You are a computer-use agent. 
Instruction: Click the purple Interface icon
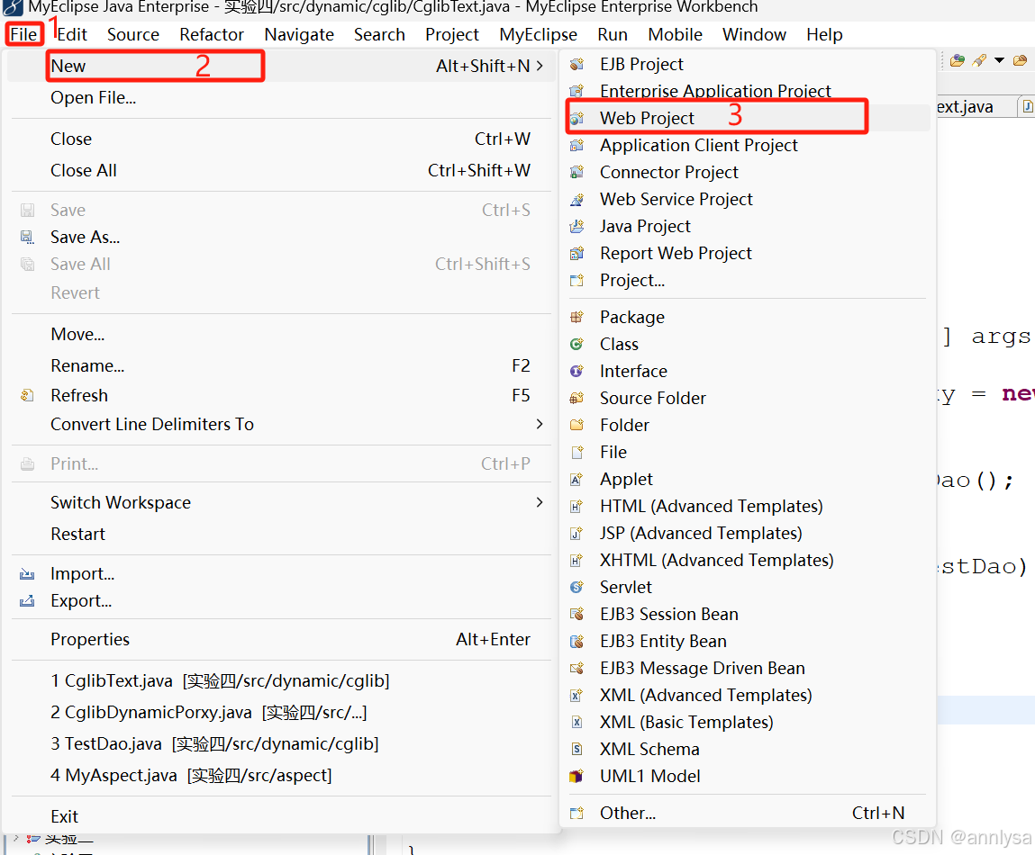[577, 371]
